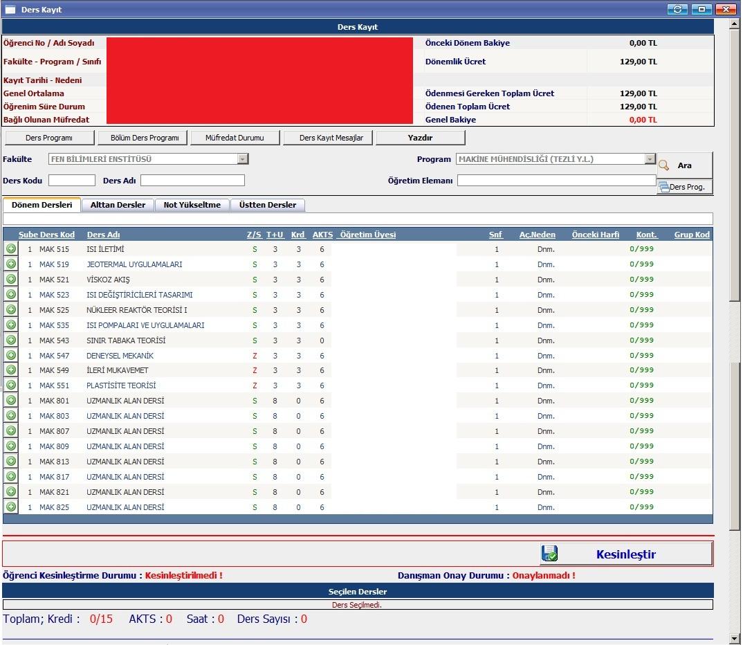Click the refresh icon in title bar
This screenshot has height=645, width=743.
pyautogui.click(x=677, y=9)
